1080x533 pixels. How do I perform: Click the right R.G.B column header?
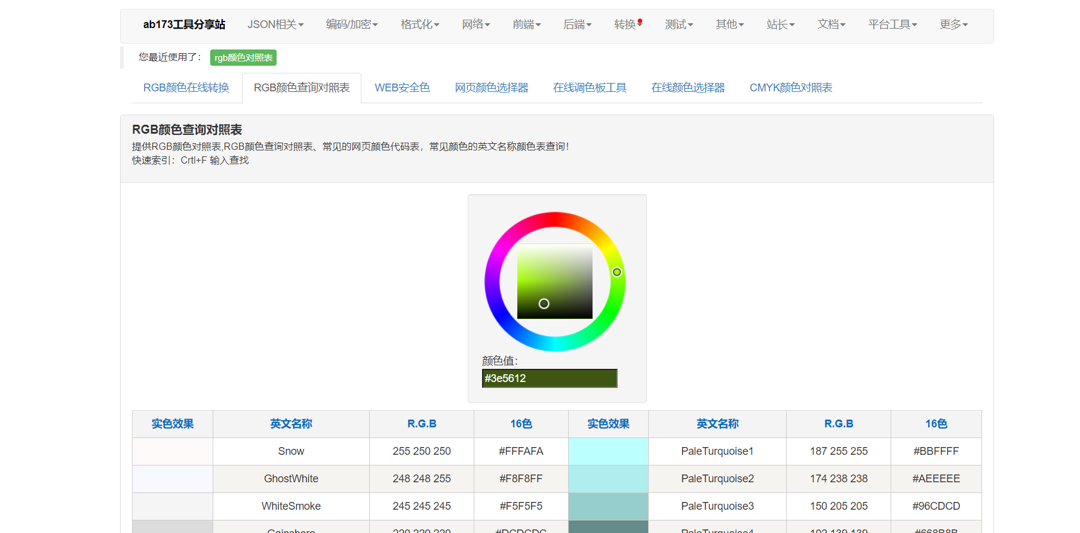[839, 424]
